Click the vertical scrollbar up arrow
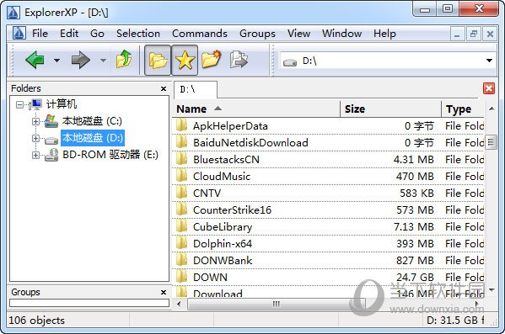This screenshot has width=505, height=334. tap(492, 109)
